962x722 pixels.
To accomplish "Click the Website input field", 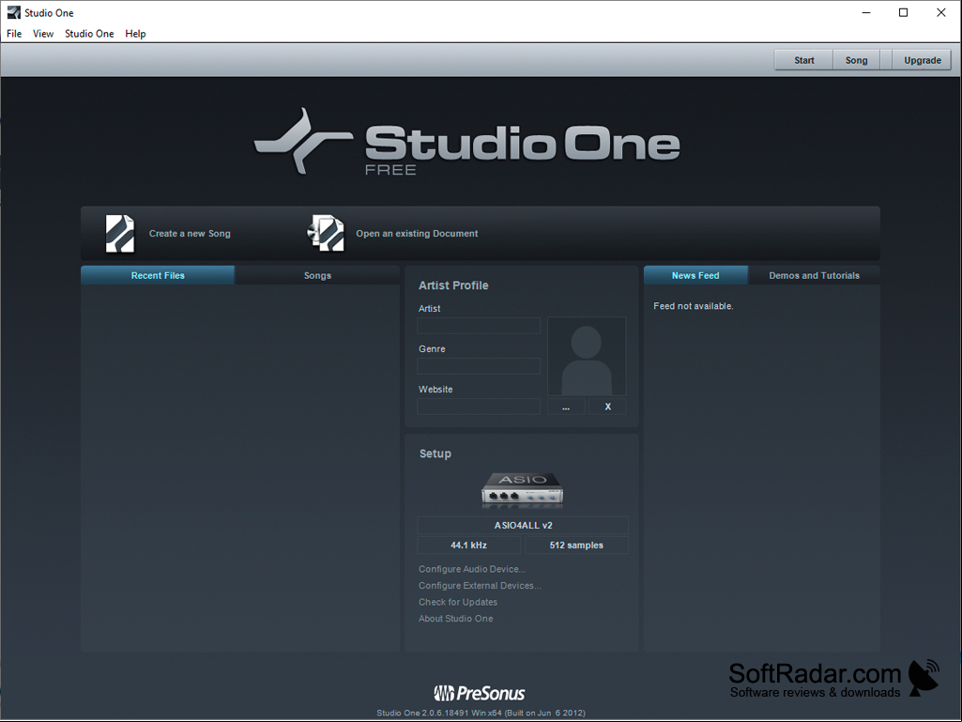I will pyautogui.click(x=479, y=407).
